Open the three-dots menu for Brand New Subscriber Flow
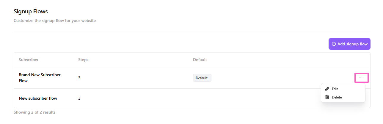This screenshot has height=124, width=383. pyautogui.click(x=361, y=78)
